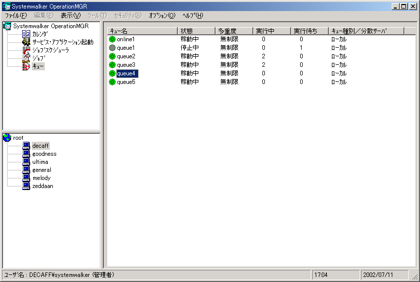420x282 pixels.
Task: Select the zeddaan host in the tree
Action: 42,186
